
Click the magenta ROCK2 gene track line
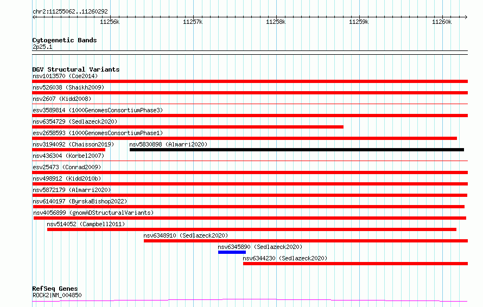pyautogui.click(x=250, y=300)
